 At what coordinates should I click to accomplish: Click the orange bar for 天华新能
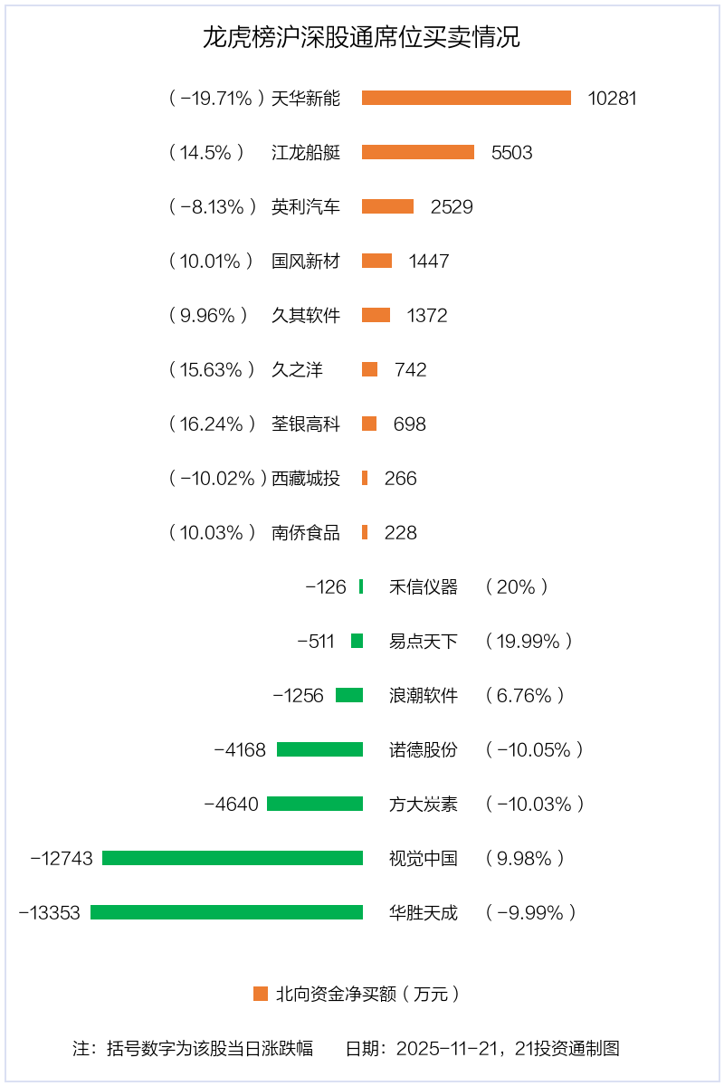(x=466, y=98)
